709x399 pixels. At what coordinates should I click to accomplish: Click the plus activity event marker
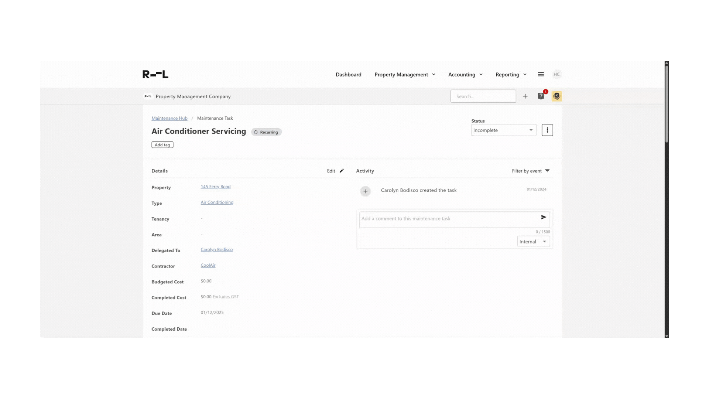click(365, 191)
